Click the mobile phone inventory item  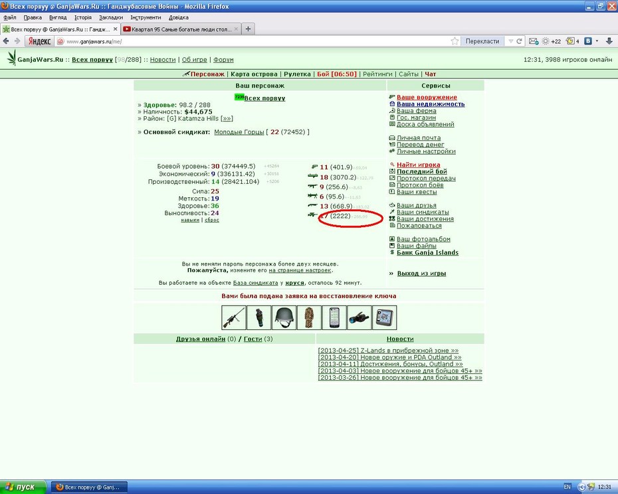tap(334, 317)
